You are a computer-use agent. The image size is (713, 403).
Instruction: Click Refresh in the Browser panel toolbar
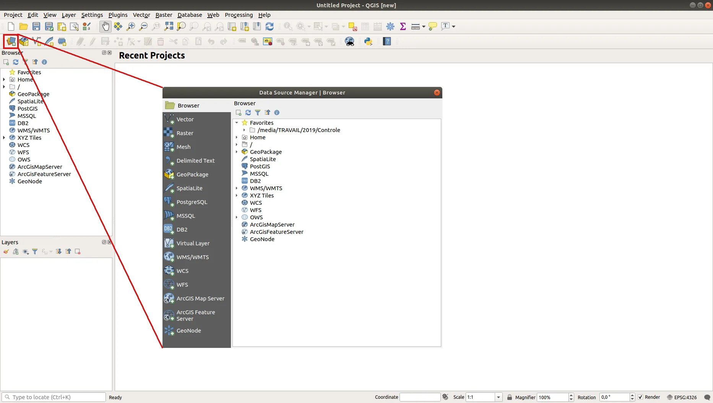tap(16, 62)
